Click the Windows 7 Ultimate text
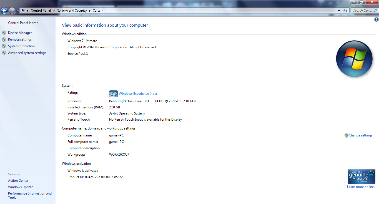 [82, 41]
